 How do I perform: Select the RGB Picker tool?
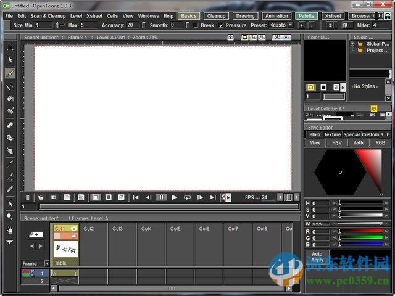point(10,177)
